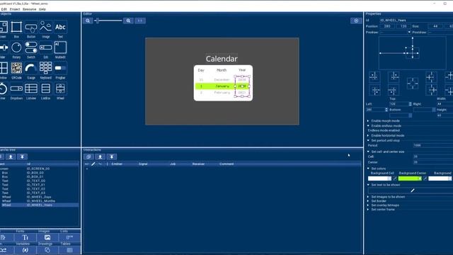Collapse Set period until stop section

pos(368,140)
